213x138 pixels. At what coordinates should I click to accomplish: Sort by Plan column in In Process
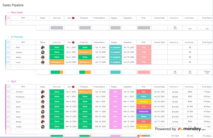(x=144, y=42)
